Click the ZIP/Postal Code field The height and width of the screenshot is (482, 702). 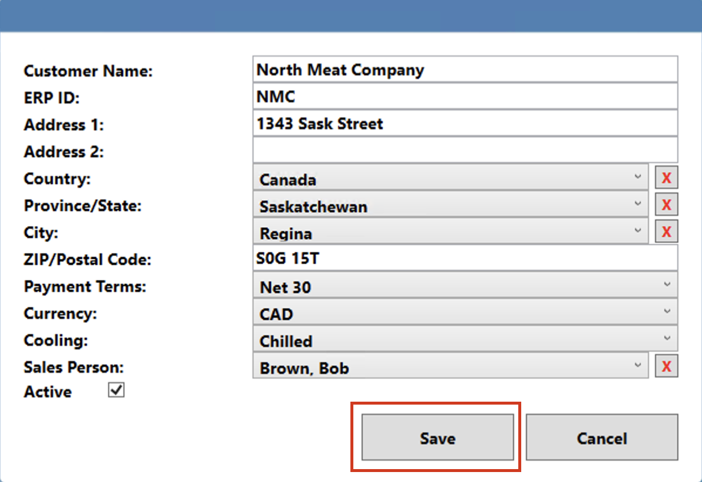coord(465,258)
